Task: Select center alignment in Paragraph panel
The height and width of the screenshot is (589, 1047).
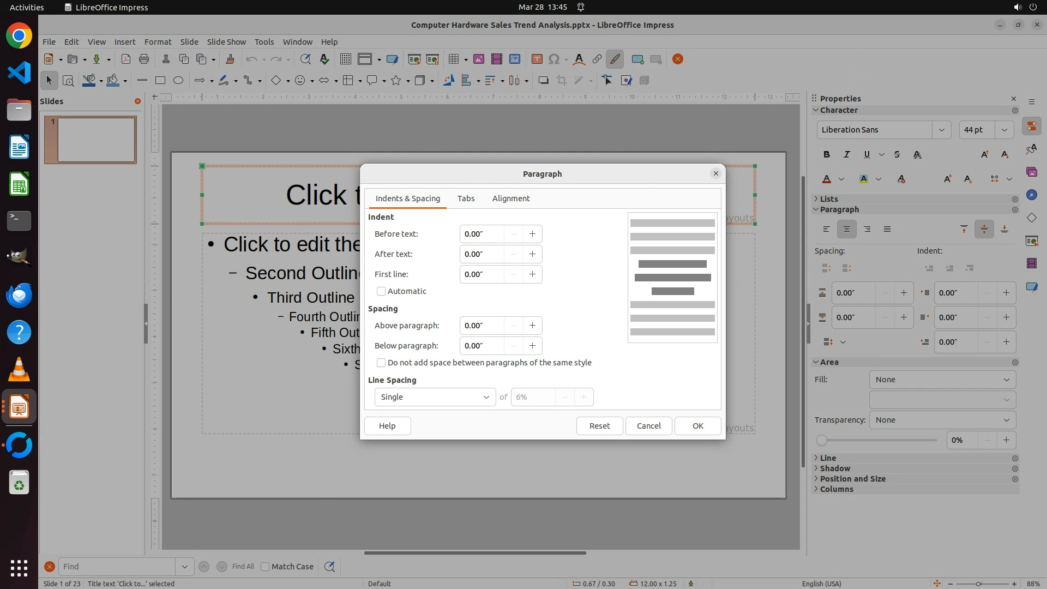Action: 847,230
